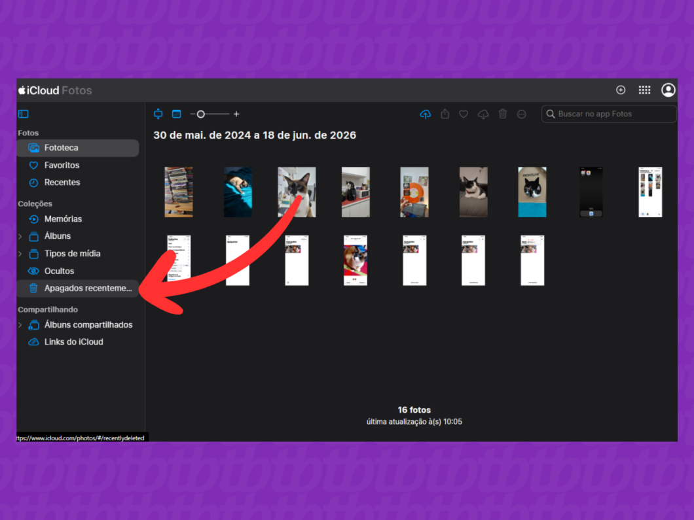Viewport: 694px width, 520px height.
Task: Click the Favoritos heart sidebar icon
Action: click(x=33, y=165)
